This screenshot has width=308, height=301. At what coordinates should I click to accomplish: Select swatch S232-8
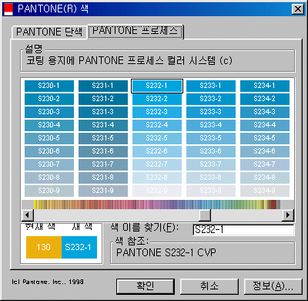tap(157, 178)
